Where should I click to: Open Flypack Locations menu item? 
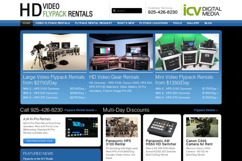point(153,23)
